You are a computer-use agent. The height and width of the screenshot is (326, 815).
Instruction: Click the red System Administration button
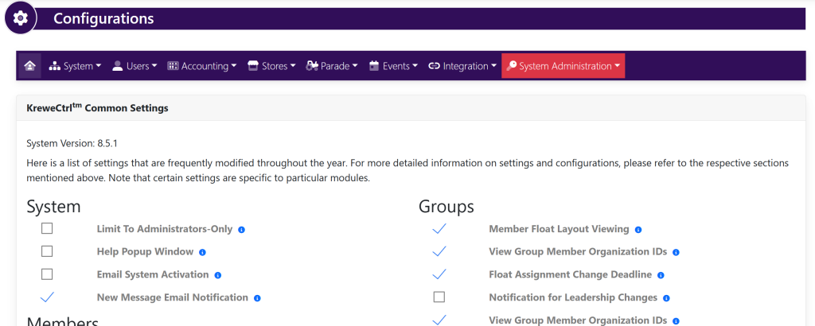[563, 66]
